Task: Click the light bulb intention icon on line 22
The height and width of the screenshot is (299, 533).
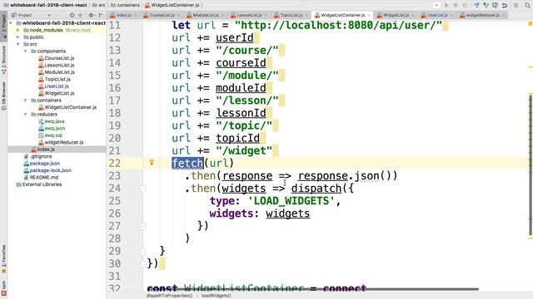Action: (152, 163)
